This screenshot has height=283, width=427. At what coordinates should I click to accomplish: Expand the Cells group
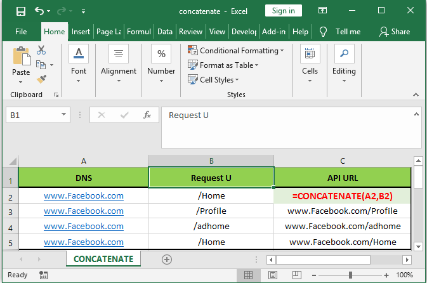click(x=310, y=63)
